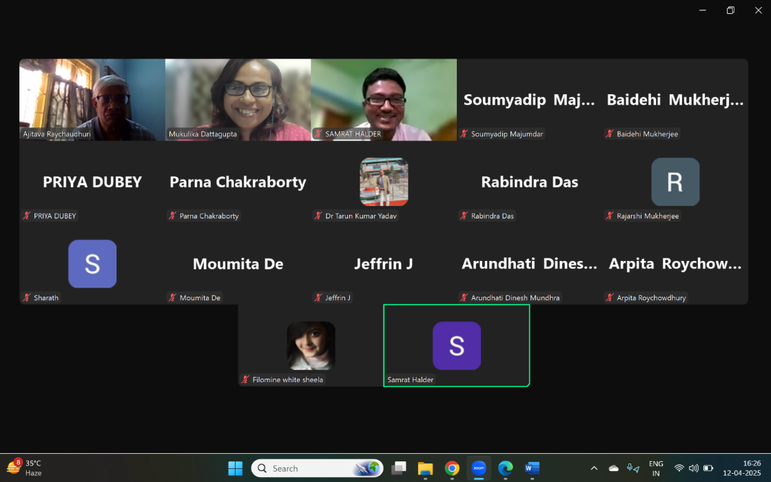Click the muted mic icon for Soumyadip Majumdar
This screenshot has height=482, width=771.
[x=464, y=134]
